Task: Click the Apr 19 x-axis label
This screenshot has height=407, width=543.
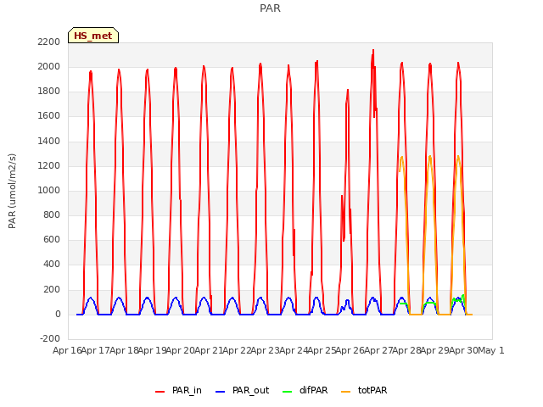Action: 152,350
